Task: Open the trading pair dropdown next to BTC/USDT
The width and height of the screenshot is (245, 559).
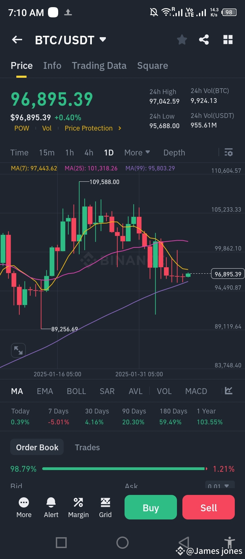Action: click(x=103, y=40)
